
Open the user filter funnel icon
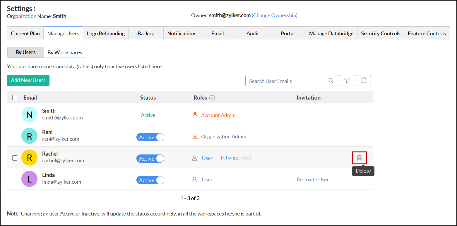347,81
